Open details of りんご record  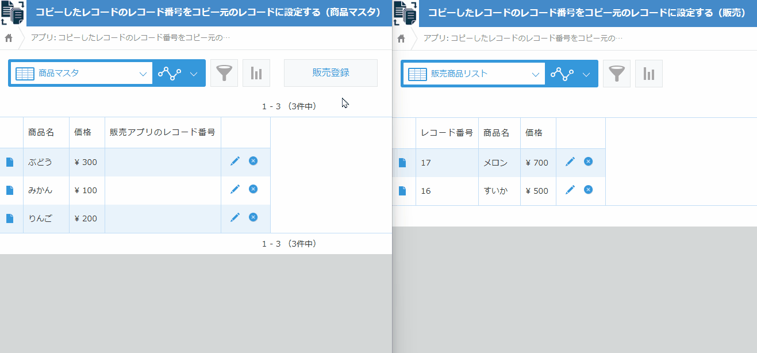click(10, 218)
